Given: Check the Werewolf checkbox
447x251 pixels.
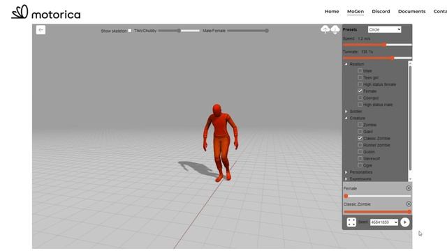Looking at the screenshot, I should pyautogui.click(x=360, y=158).
